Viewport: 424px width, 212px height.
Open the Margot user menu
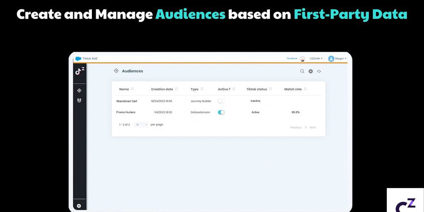[x=341, y=59]
